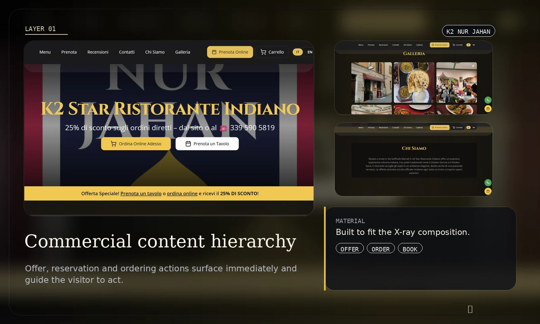Viewport: 540px width, 324px height.
Task: Follow the underlined ordina online banner link
Action: [x=182, y=193]
